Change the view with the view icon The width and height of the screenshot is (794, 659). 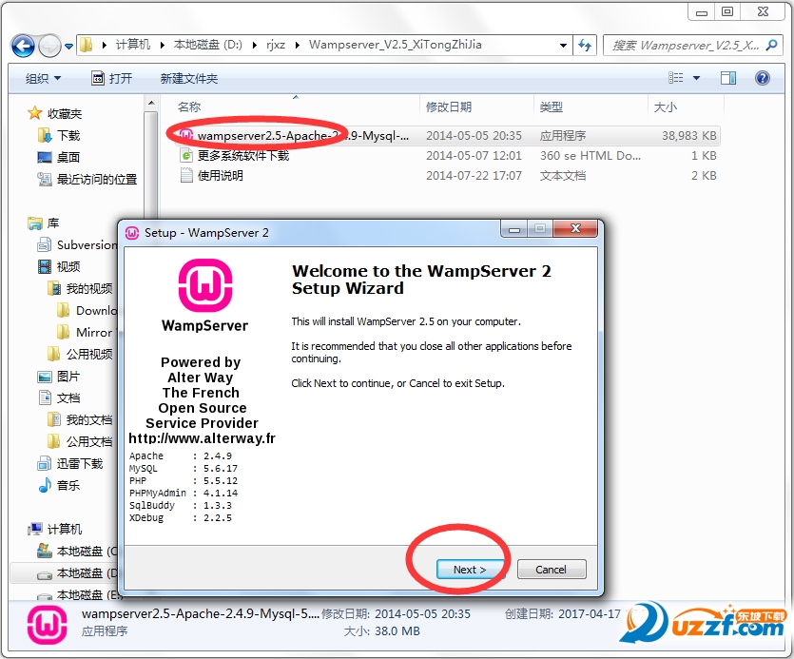pos(675,78)
